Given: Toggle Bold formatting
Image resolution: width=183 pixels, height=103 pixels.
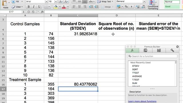Looking at the screenshot, I should click(x=29, y=7).
